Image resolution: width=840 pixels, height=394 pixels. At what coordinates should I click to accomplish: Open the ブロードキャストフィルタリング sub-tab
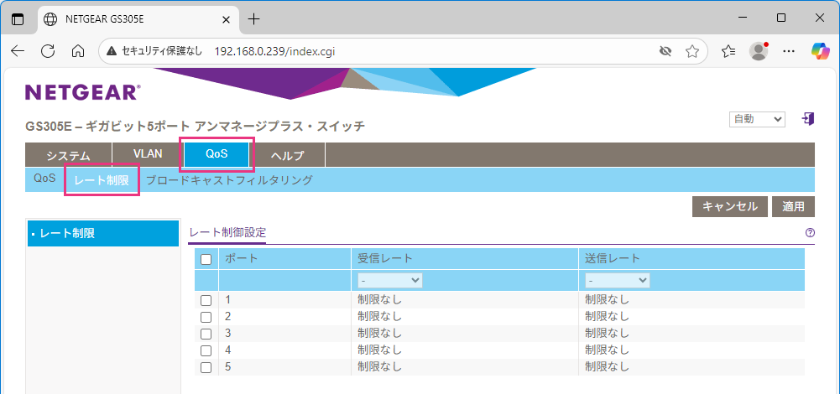(x=229, y=179)
